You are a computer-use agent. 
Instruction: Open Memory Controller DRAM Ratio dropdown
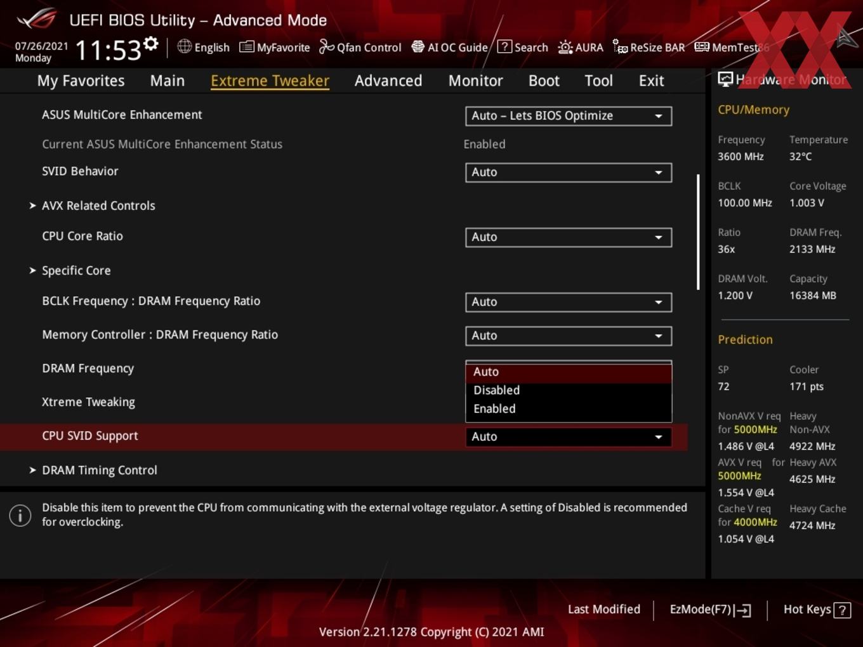click(569, 336)
